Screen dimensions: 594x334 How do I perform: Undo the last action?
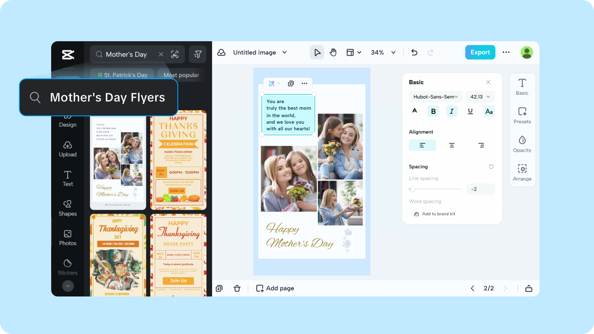[x=415, y=52]
